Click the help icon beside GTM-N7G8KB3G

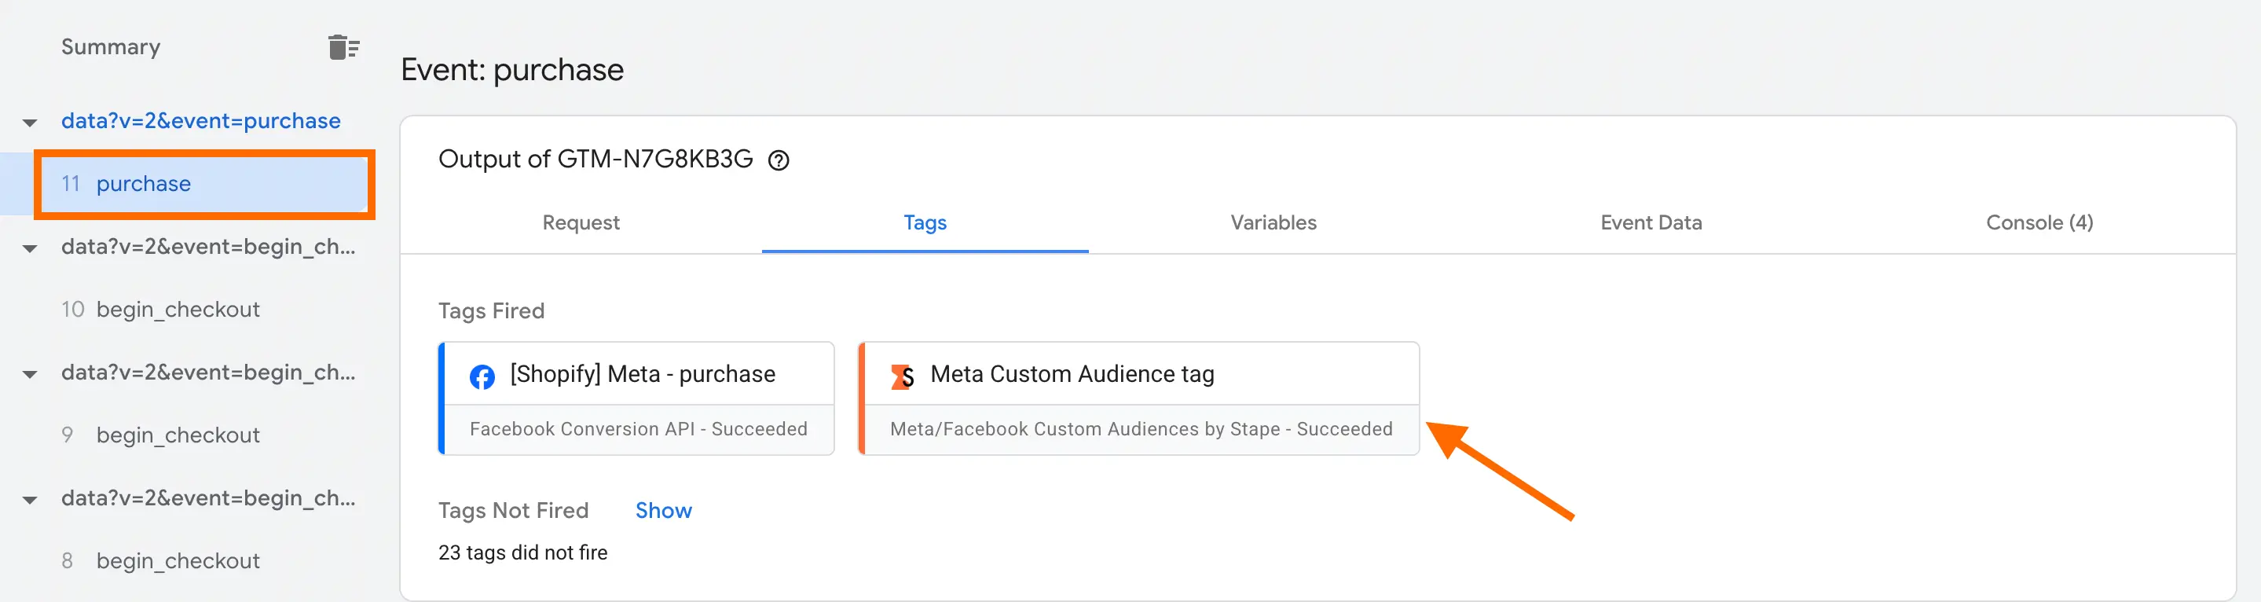coord(779,160)
